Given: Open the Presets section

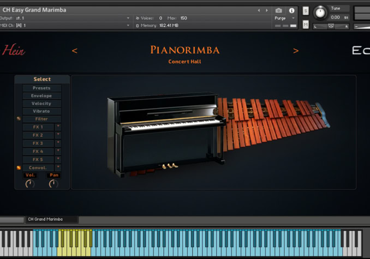Looking at the screenshot, I should (x=41, y=88).
